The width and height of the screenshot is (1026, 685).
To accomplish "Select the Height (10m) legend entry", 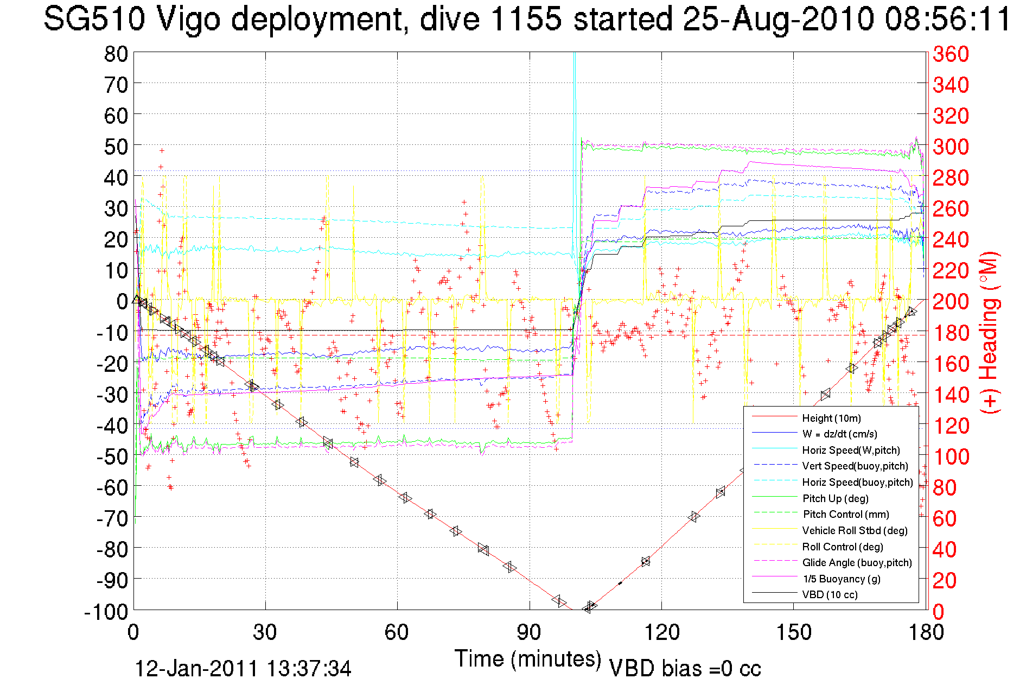I will (831, 418).
